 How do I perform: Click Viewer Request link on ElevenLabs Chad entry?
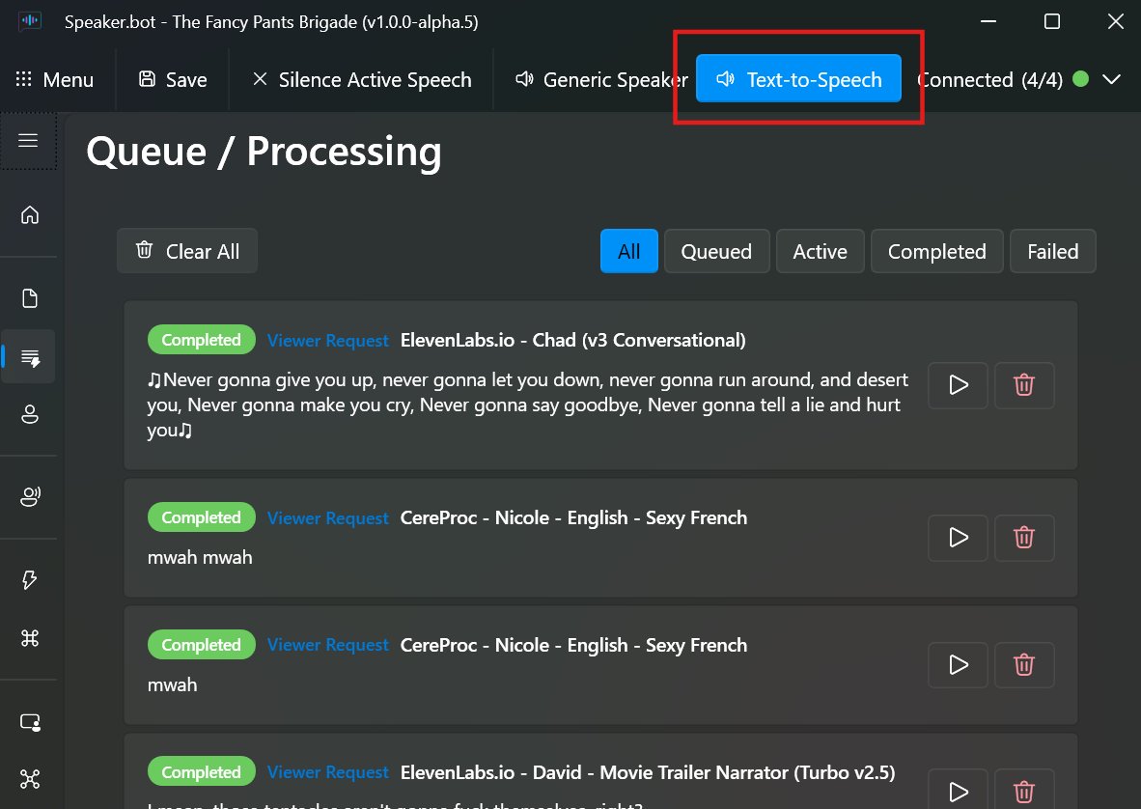click(327, 341)
